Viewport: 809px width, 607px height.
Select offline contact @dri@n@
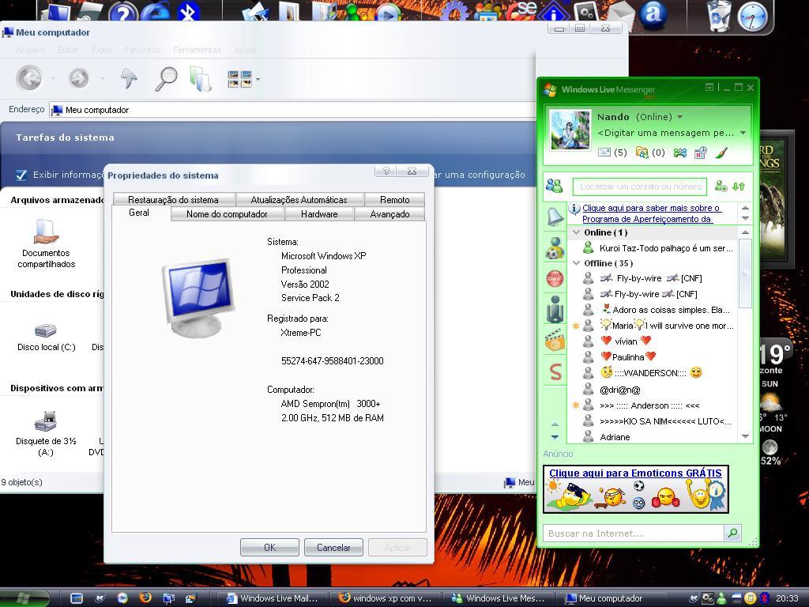(619, 390)
